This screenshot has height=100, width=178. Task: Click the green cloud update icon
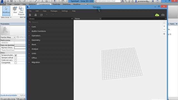point(157,15)
